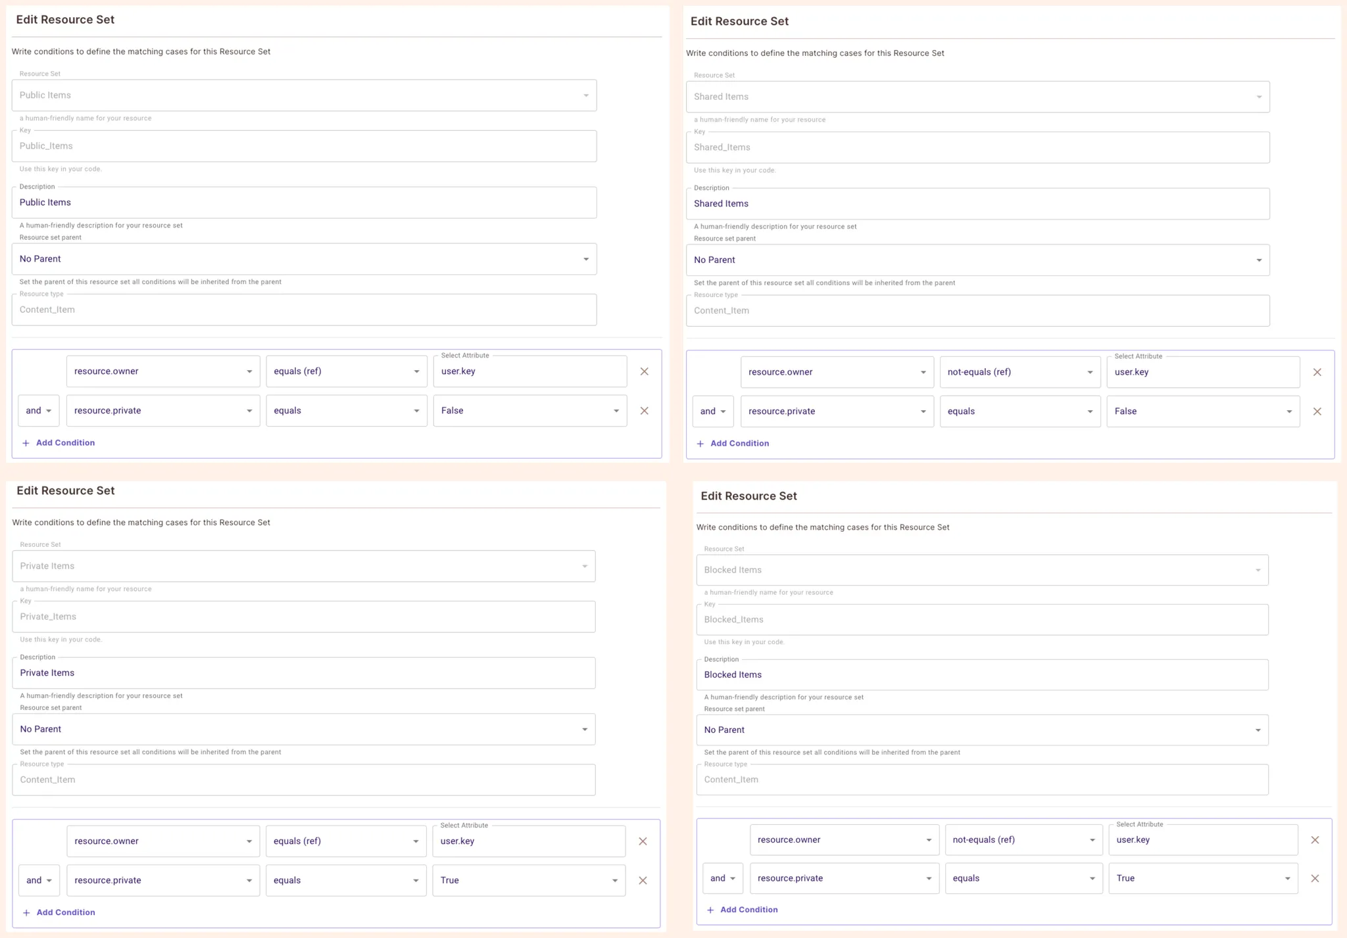
Task: Remove the resource.private condition in Shared Items
Action: (1318, 411)
